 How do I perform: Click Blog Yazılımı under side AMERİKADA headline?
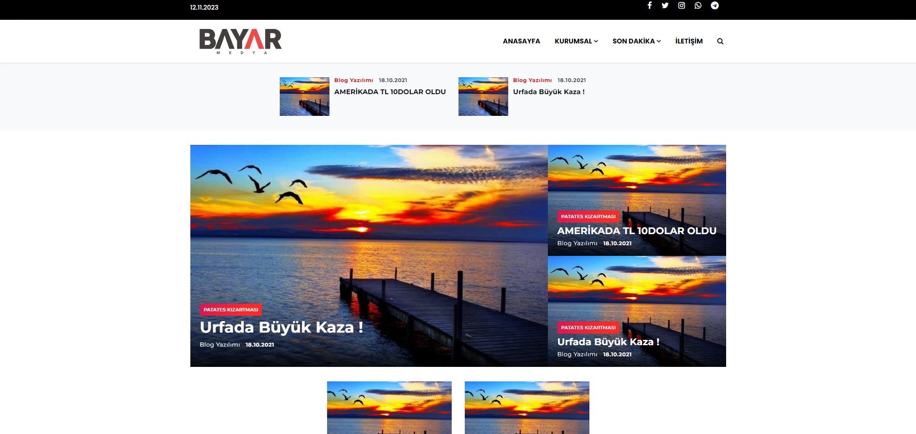(x=577, y=243)
